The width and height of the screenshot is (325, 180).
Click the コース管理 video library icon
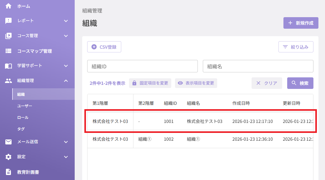point(8,36)
